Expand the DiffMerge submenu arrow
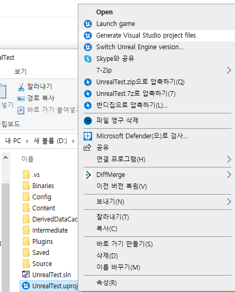235x292 pixels. (x=229, y=175)
